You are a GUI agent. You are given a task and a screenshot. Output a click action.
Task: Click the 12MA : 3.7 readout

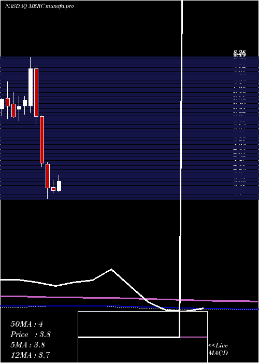[30, 355]
